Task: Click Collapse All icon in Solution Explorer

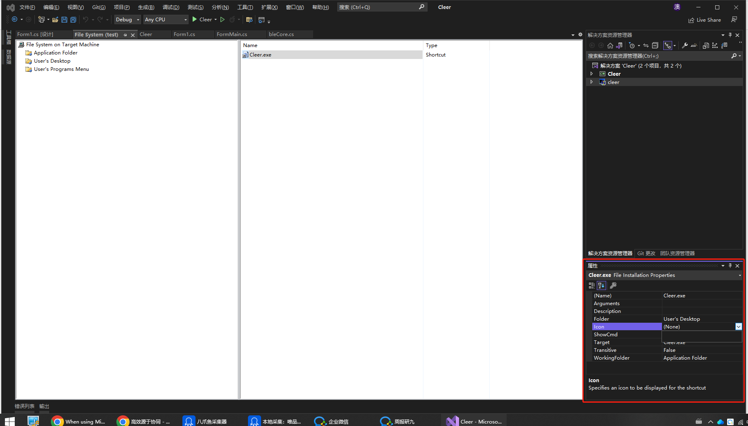Action: click(655, 45)
